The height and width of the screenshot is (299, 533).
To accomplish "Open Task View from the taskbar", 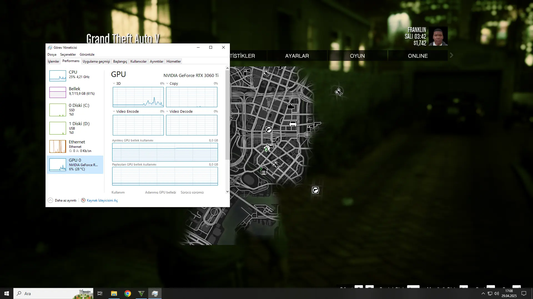I will point(100,293).
